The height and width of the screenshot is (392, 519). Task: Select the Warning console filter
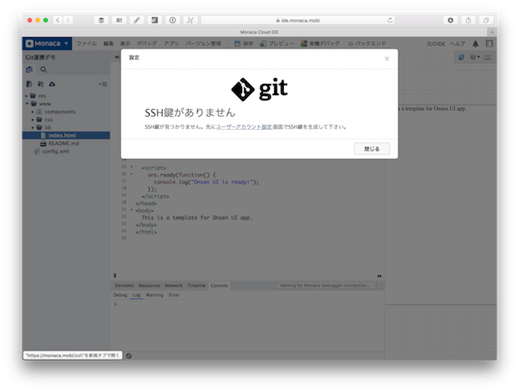click(155, 295)
